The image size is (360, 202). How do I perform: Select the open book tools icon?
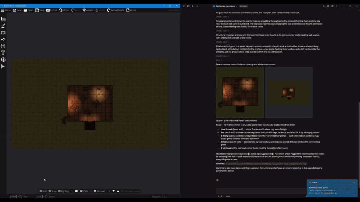coord(3,33)
